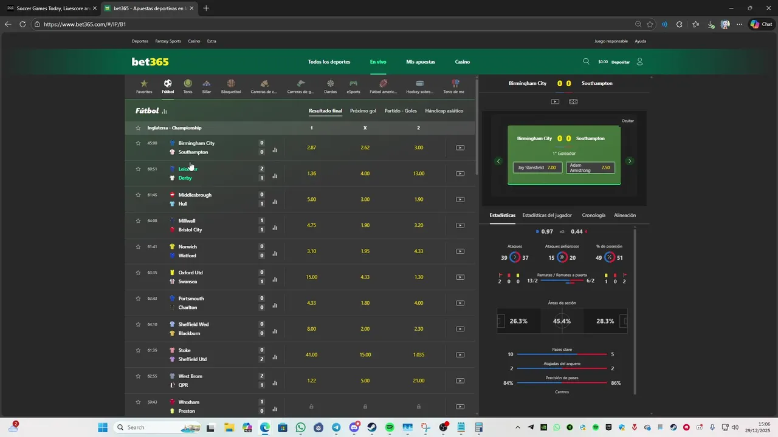Favorite the Oxford Utd vs Swansea match
Screen dimensions: 778x437
138,273
